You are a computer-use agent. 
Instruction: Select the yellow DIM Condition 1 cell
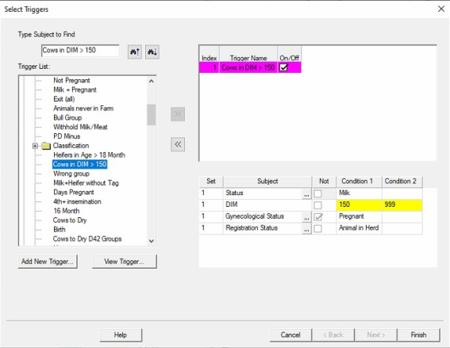tap(359, 205)
